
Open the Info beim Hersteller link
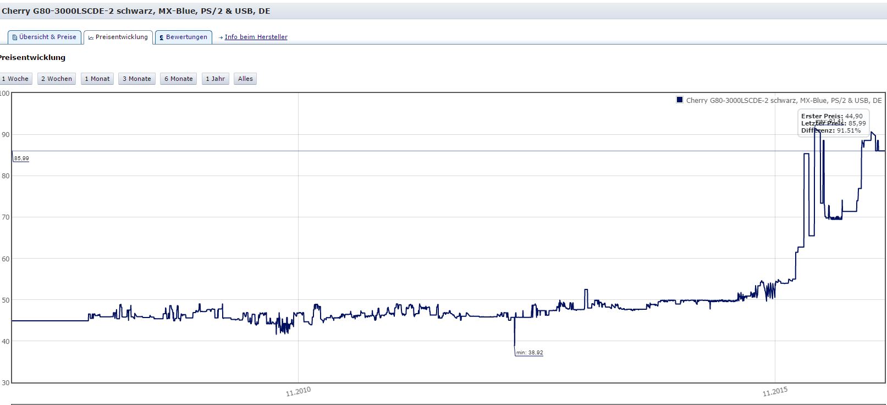pyautogui.click(x=256, y=37)
